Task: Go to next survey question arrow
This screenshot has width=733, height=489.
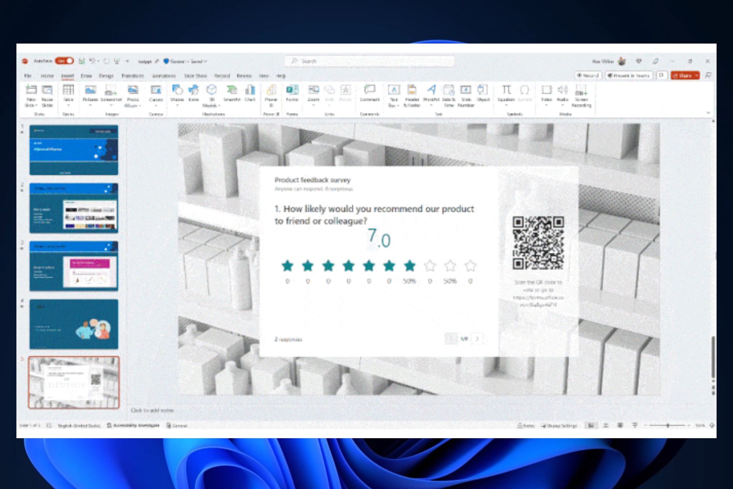Action: click(477, 338)
